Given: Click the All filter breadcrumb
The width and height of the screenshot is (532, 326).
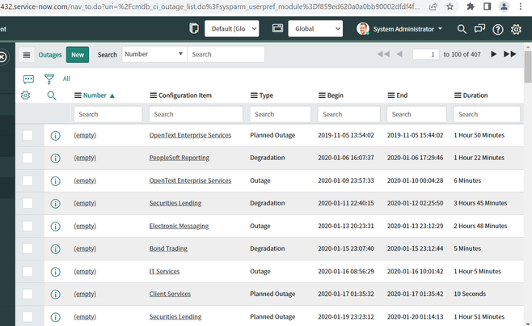Looking at the screenshot, I should coord(66,78).
